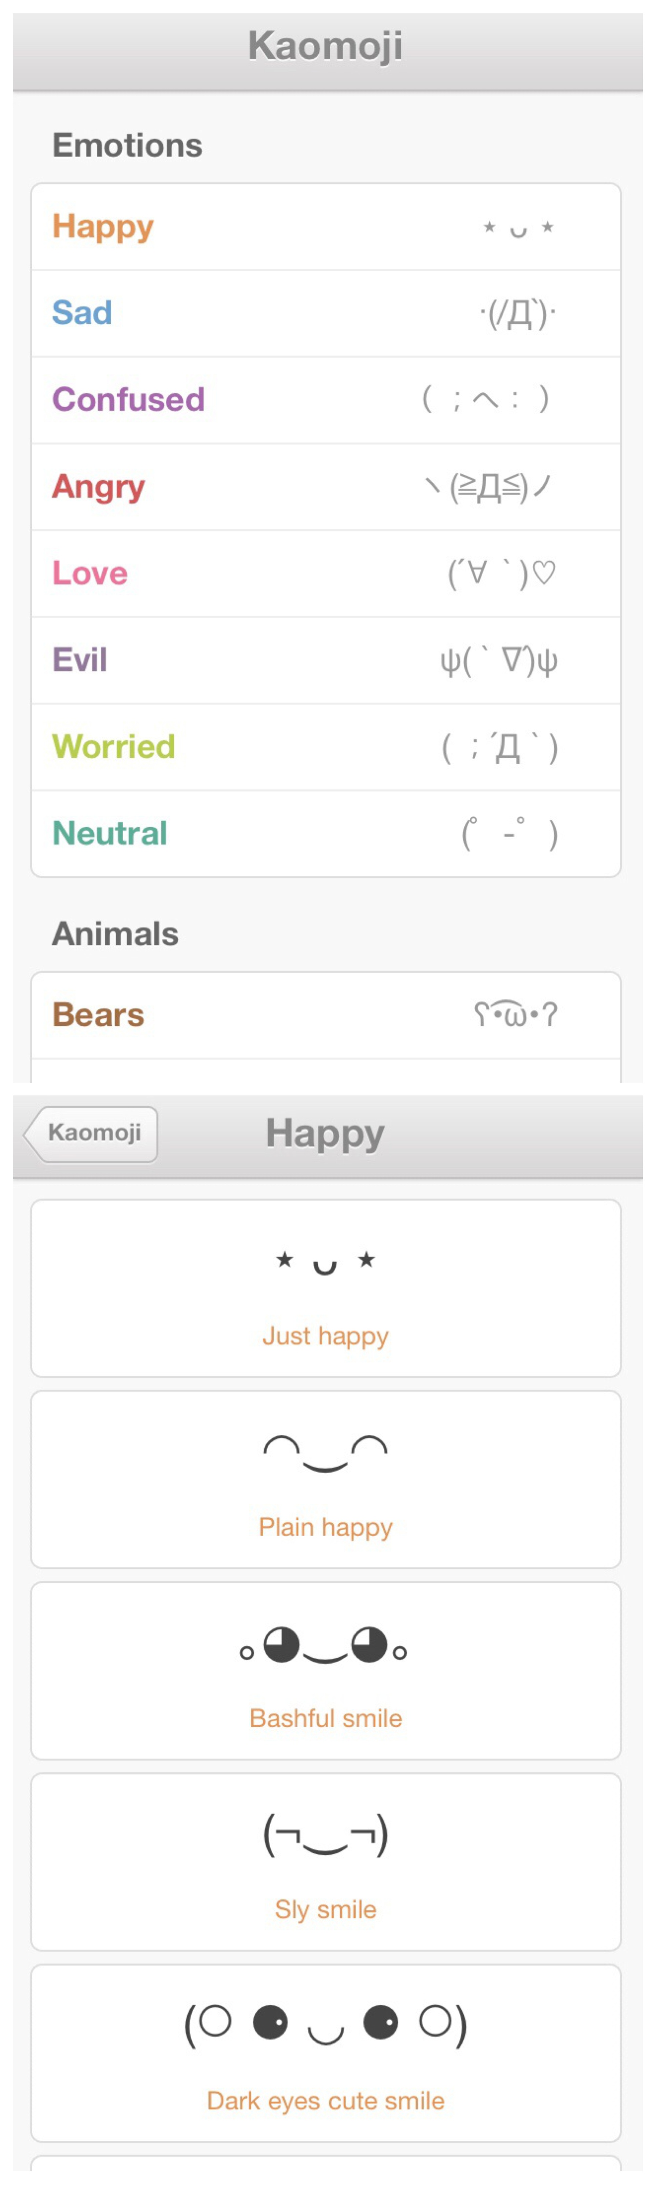
Task: Choose the Sly smile kaomoji face
Action: [326, 1835]
